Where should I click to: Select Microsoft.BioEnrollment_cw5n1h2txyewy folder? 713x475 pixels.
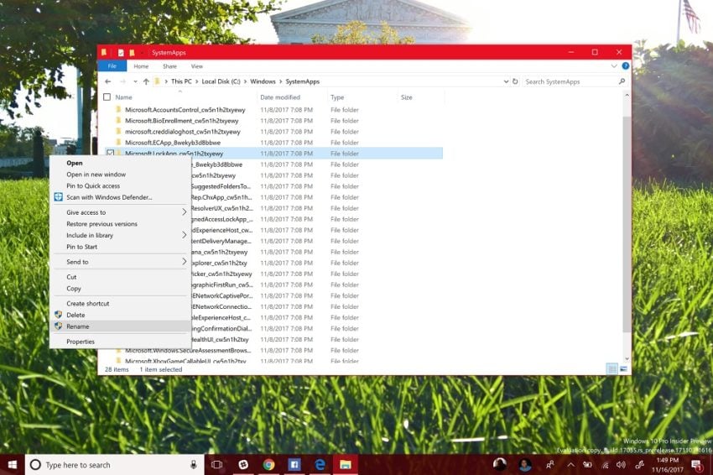tap(181, 121)
